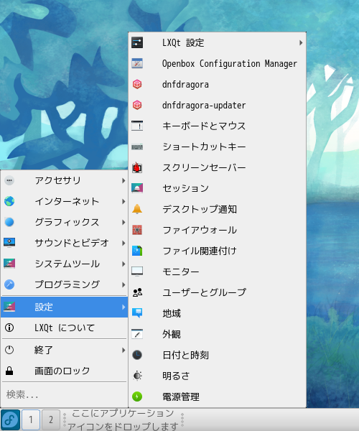This screenshot has width=359, height=431.
Task: Expand the サウンドとビデオ submenu arrow
Action: [123, 243]
